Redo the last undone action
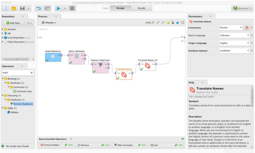The width and height of the screenshot is (255, 153). point(47,8)
